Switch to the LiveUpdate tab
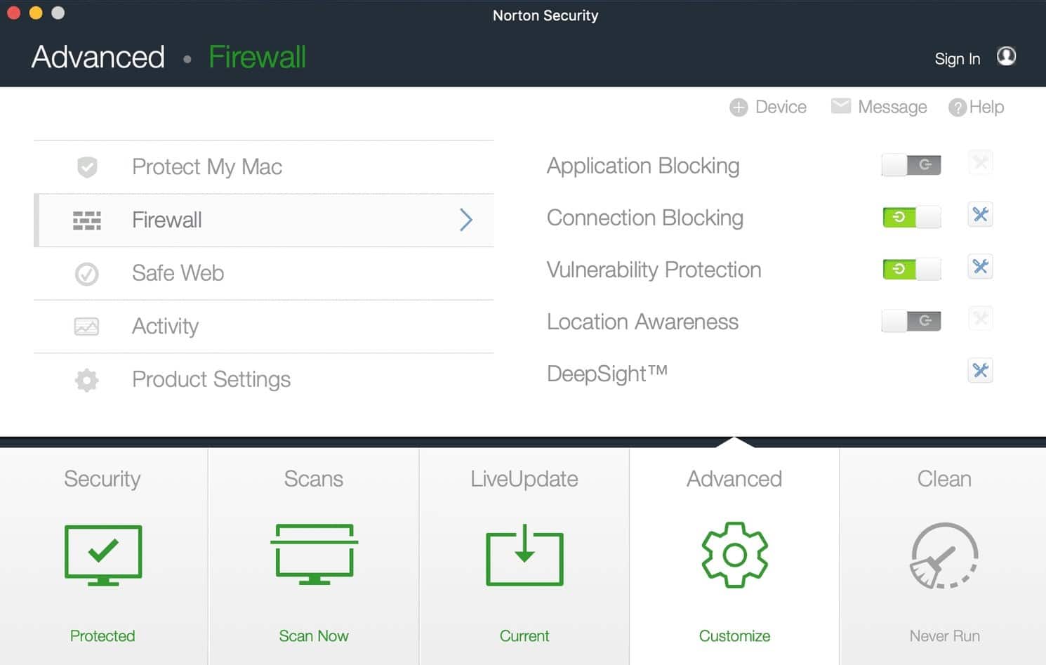The image size is (1046, 665). [524, 556]
